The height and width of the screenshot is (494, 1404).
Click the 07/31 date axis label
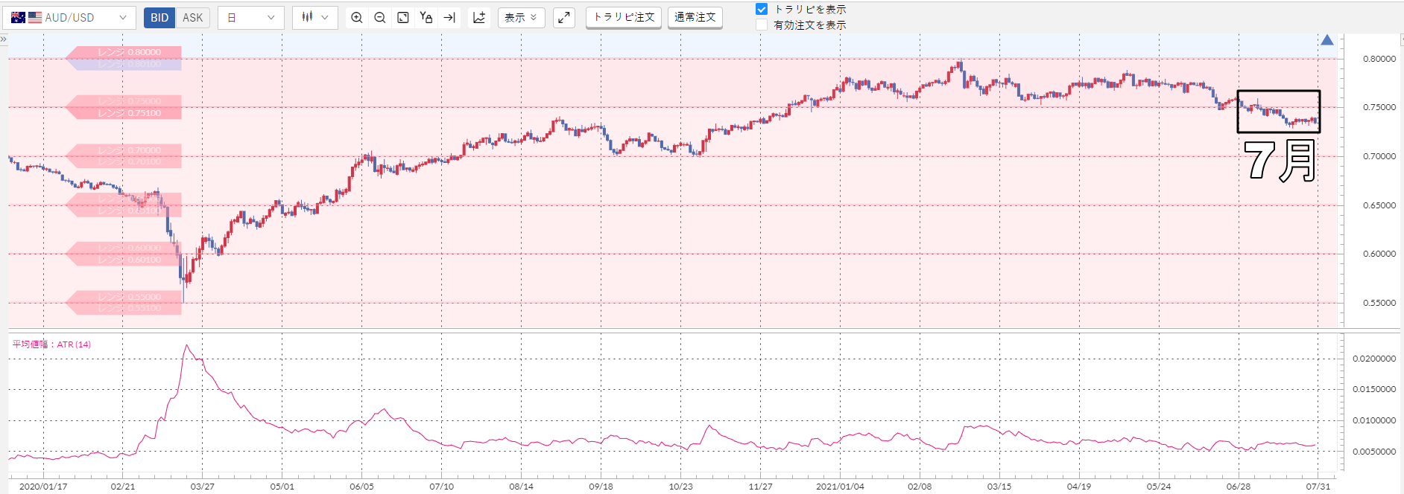coord(1318,487)
